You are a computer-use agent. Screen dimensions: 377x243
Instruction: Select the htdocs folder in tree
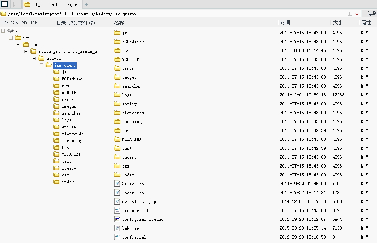[x=50, y=58]
